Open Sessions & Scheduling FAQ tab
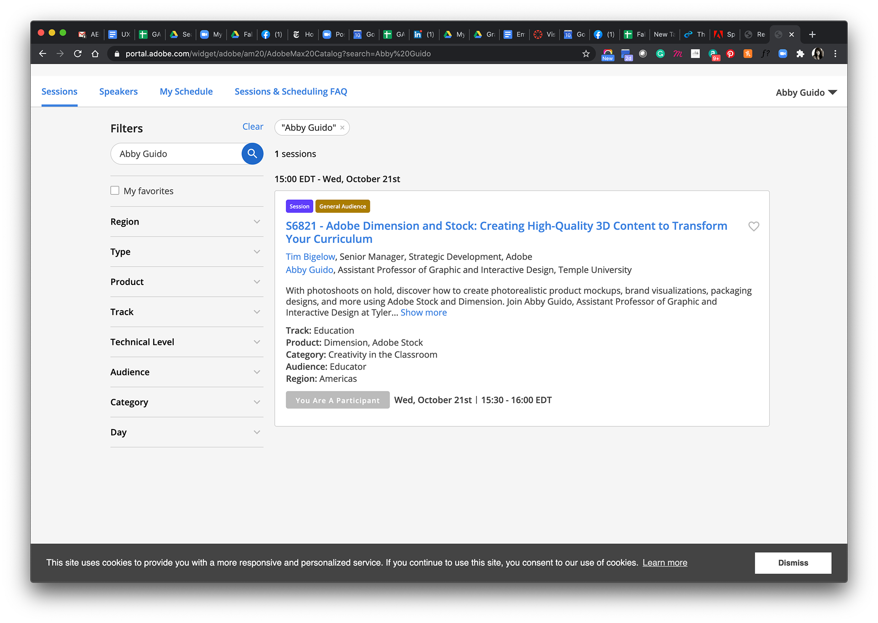 tap(291, 91)
